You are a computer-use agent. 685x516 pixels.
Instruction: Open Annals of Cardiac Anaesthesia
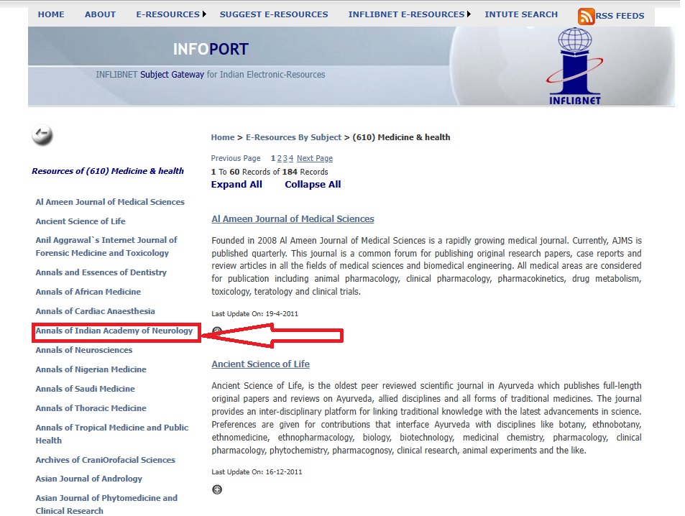95,311
